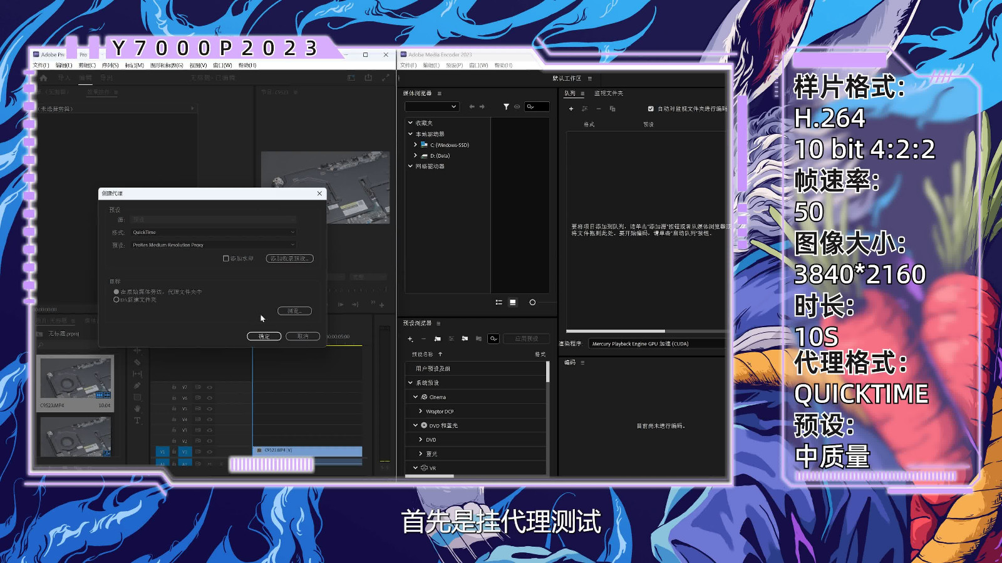
Task: Toggle visibility eye for track V4
Action: click(x=210, y=419)
